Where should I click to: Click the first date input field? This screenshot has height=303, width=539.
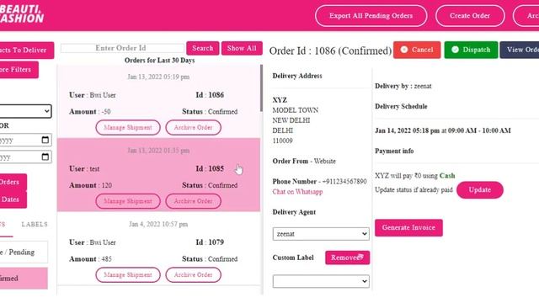(25, 140)
